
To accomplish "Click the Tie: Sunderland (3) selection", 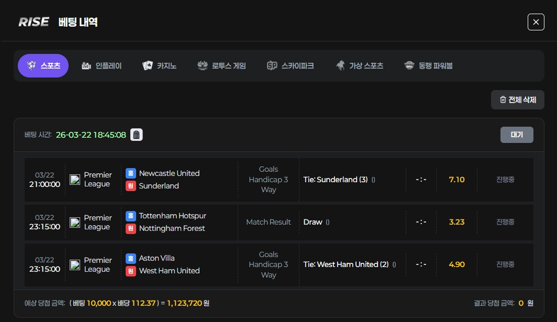I will tap(336, 180).
